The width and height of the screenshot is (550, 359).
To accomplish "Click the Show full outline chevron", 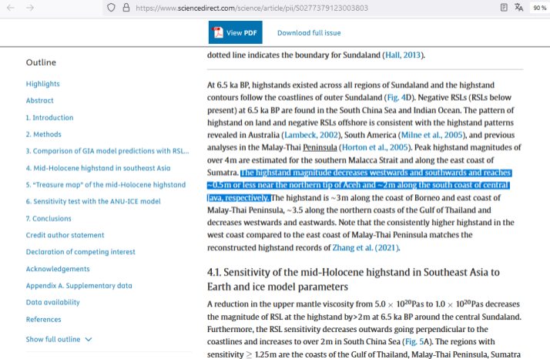I will click(89, 339).
